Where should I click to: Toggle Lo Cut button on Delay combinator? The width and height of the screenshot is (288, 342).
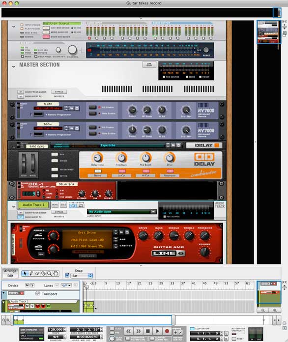tap(122, 171)
